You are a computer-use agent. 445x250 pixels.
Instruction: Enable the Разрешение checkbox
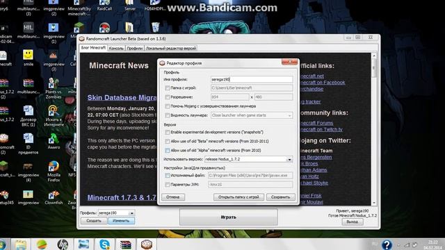click(x=168, y=97)
